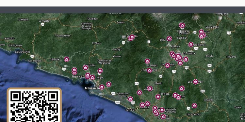Select the Minatitlán map marker

[132, 37]
